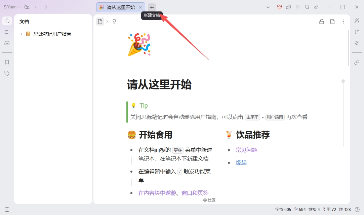Open the outline panel icon

point(7,32)
